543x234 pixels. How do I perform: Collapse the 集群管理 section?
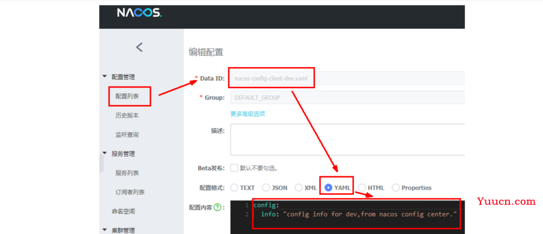click(x=105, y=230)
